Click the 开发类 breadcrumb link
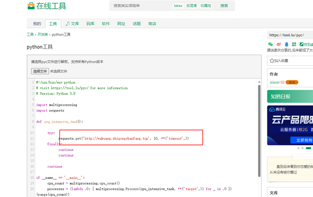This screenshot has height=197, width=313. click(43, 35)
